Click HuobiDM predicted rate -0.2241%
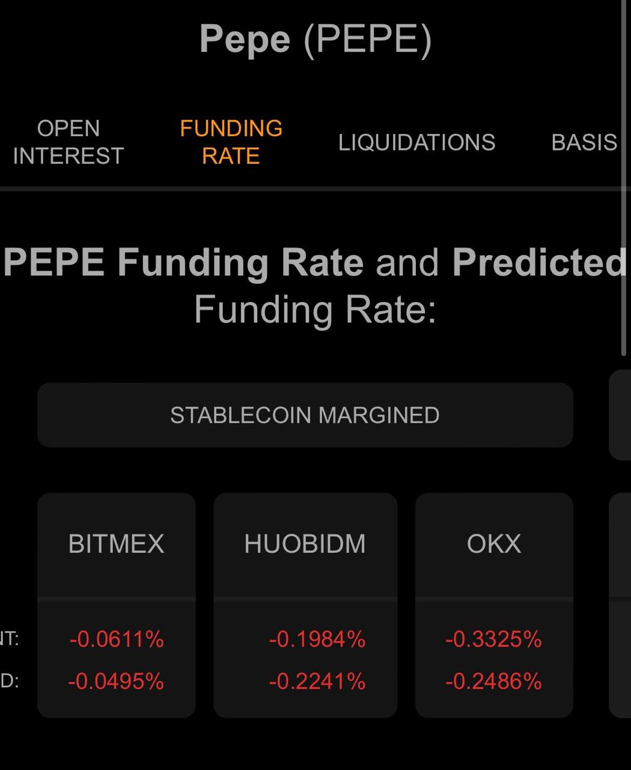 pyautogui.click(x=317, y=682)
